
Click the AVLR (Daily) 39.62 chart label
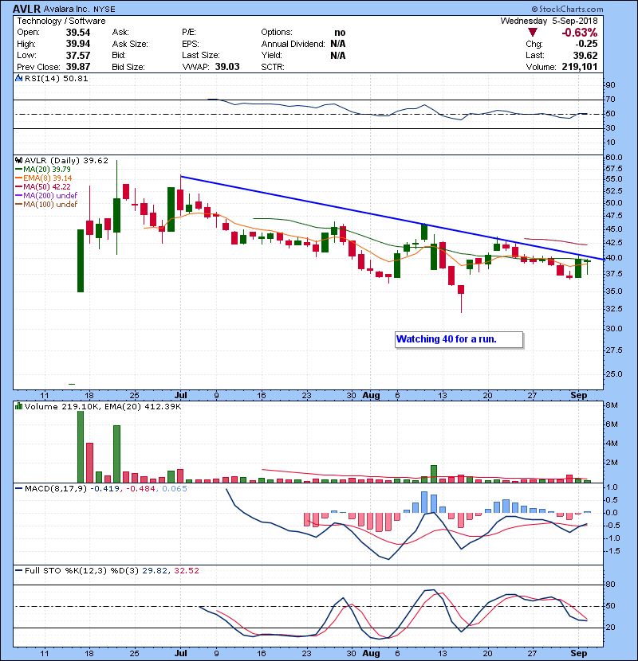point(66,161)
